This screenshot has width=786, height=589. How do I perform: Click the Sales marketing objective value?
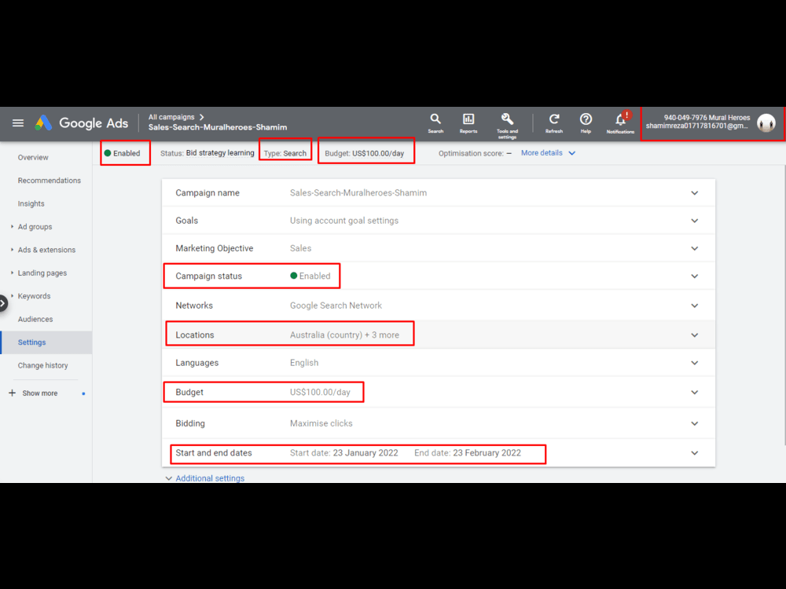point(301,248)
